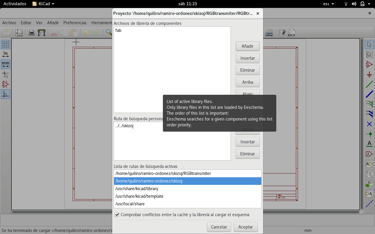The height and width of the screenshot is (234, 375).
Task: Select the bus-to-bus entry tool
Action: tap(369, 114)
